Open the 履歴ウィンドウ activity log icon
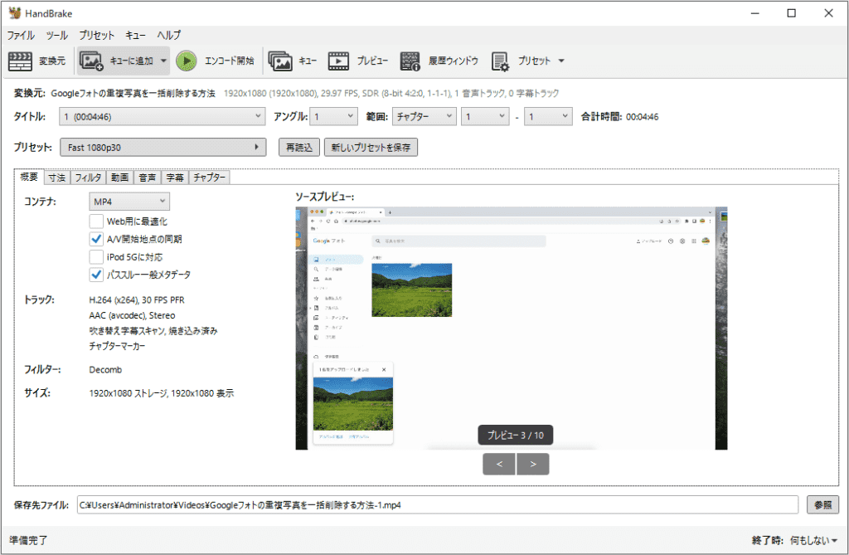The image size is (849, 555). point(410,61)
